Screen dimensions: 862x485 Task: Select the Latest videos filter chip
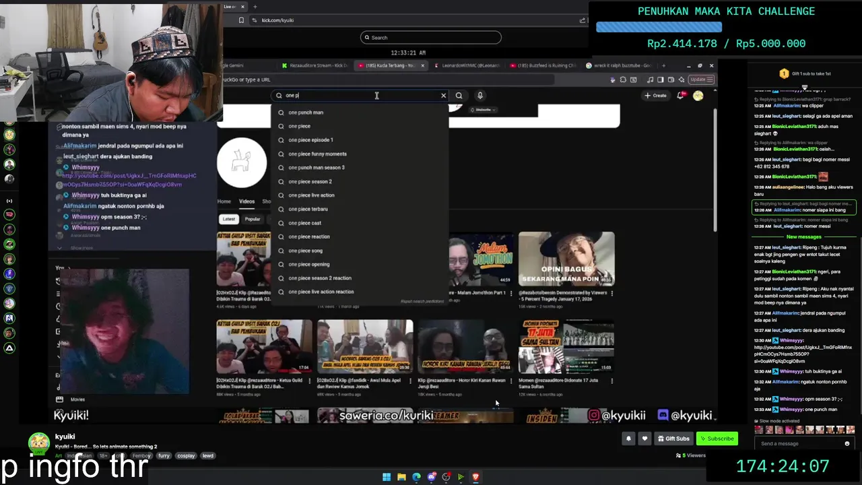[229, 219]
